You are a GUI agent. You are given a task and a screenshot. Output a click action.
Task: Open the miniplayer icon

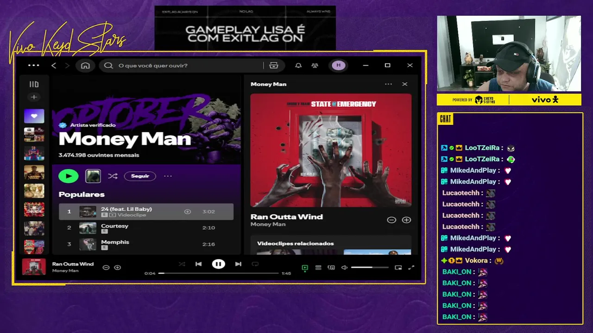tap(398, 268)
